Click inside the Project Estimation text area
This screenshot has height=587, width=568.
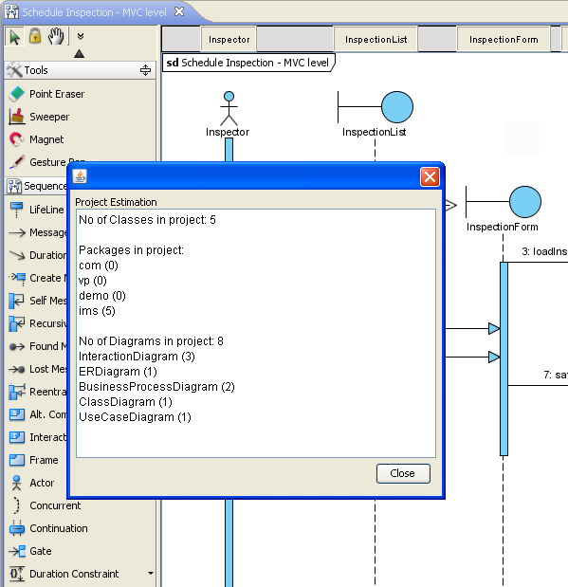[256, 333]
